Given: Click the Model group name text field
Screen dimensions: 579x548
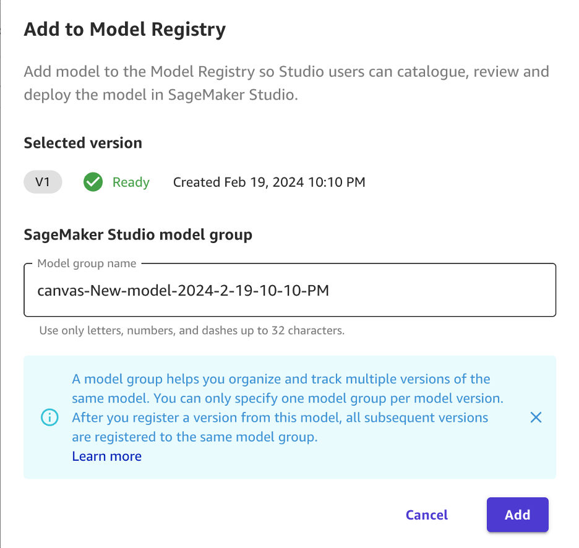Looking at the screenshot, I should (289, 289).
